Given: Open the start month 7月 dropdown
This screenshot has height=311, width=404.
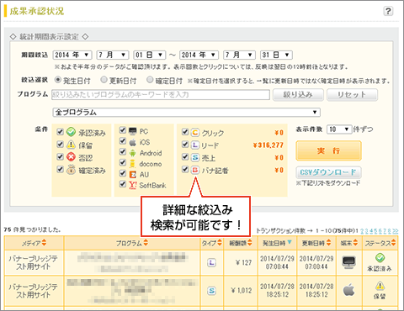Looking at the screenshot, I should 113,55.
